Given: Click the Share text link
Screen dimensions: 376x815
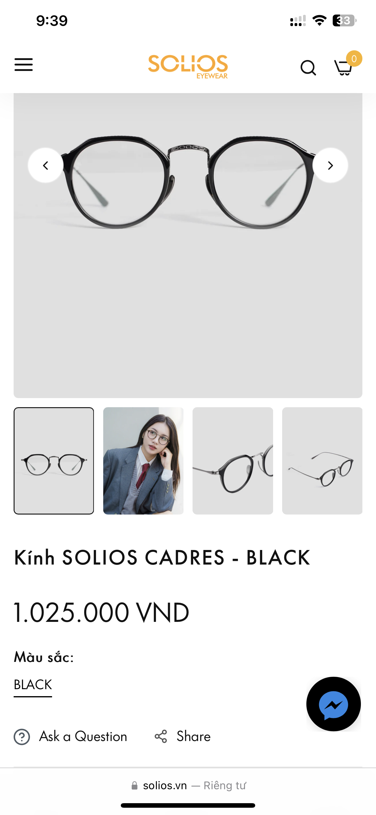Looking at the screenshot, I should point(193,736).
